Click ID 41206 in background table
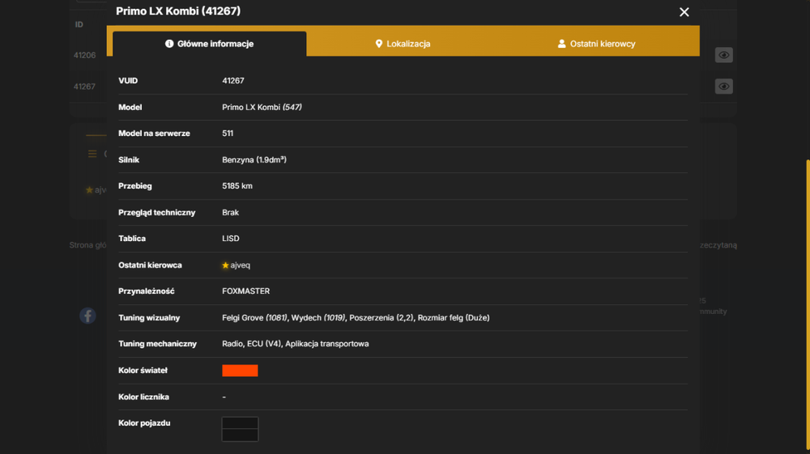Image resolution: width=810 pixels, height=454 pixels. 84,55
